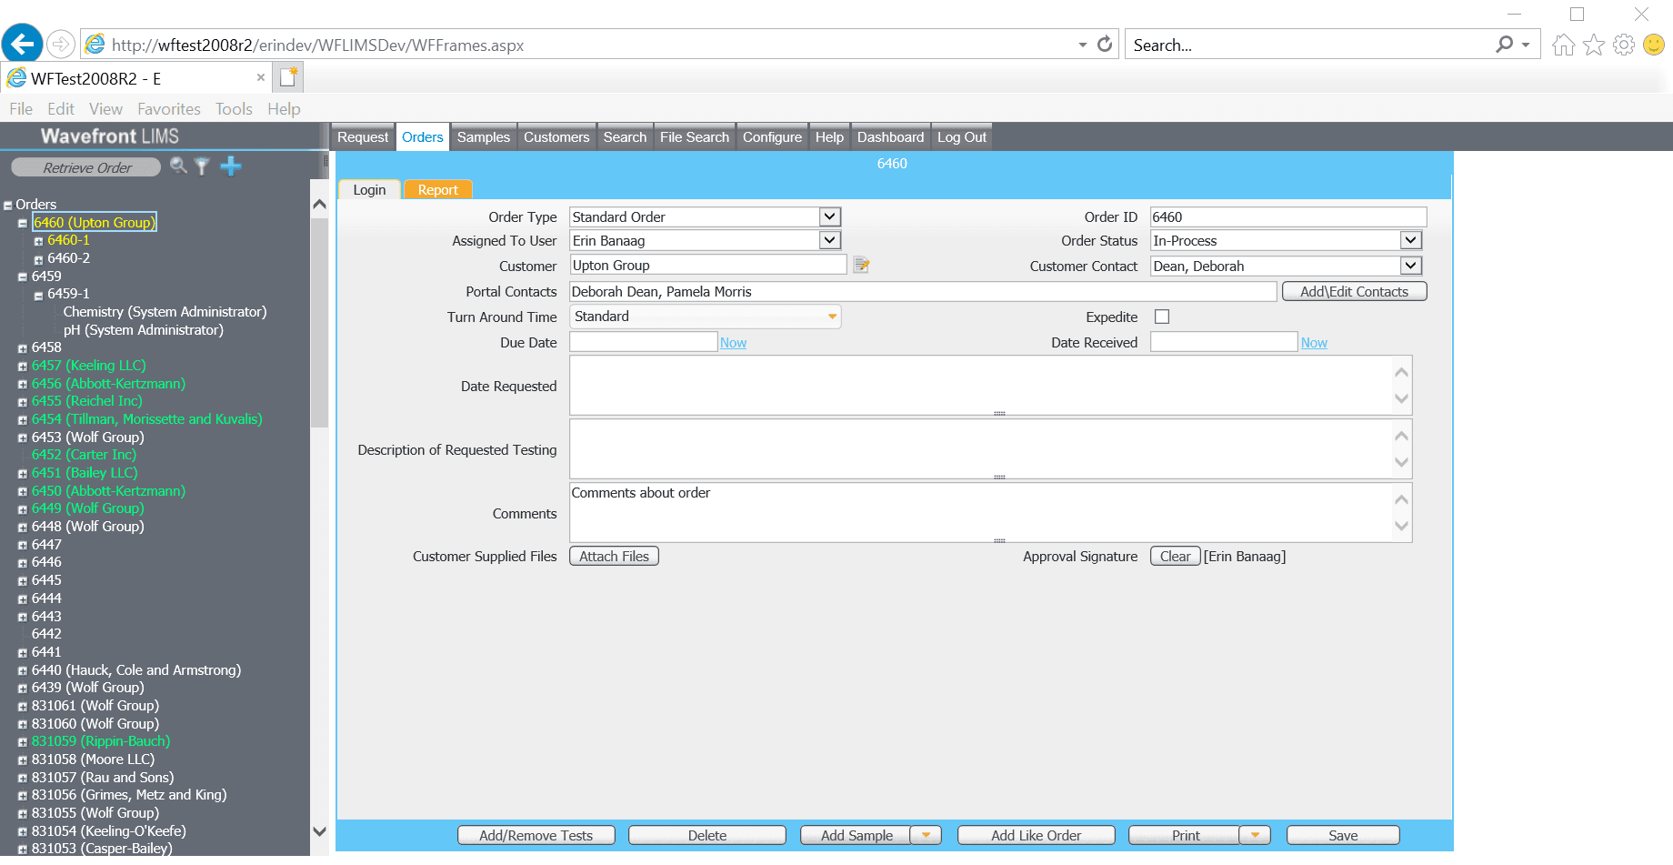Screen dimensions: 1673x865
Task: Switch to the Report tab
Action: tap(437, 189)
